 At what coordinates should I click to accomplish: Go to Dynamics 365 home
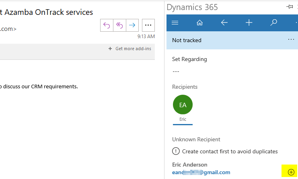199,23
